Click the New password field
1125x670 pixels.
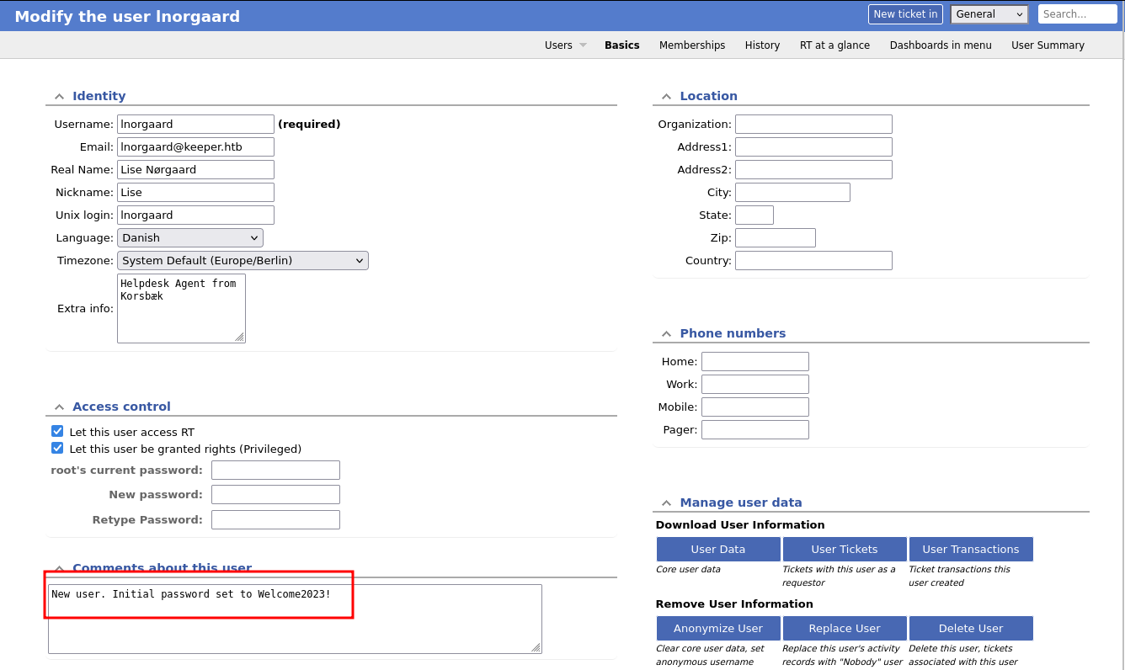pos(275,495)
